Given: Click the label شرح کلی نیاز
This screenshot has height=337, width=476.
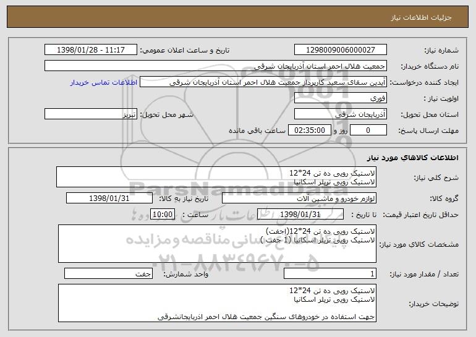Looking at the screenshot, I should (x=436, y=177).
